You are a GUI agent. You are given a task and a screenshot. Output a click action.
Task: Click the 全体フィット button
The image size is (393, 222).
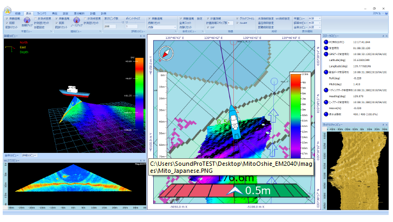(x=185, y=23)
